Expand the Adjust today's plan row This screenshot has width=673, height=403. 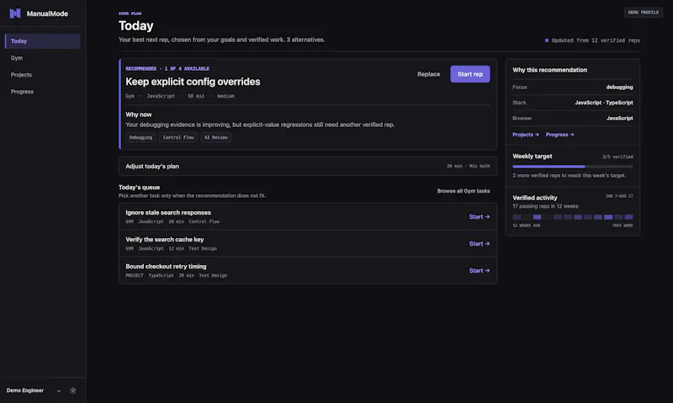(308, 166)
